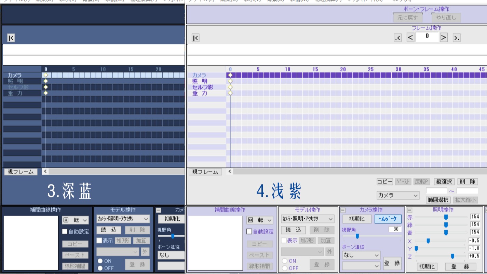
Task: Click the frame number input field
Action: tap(427, 37)
